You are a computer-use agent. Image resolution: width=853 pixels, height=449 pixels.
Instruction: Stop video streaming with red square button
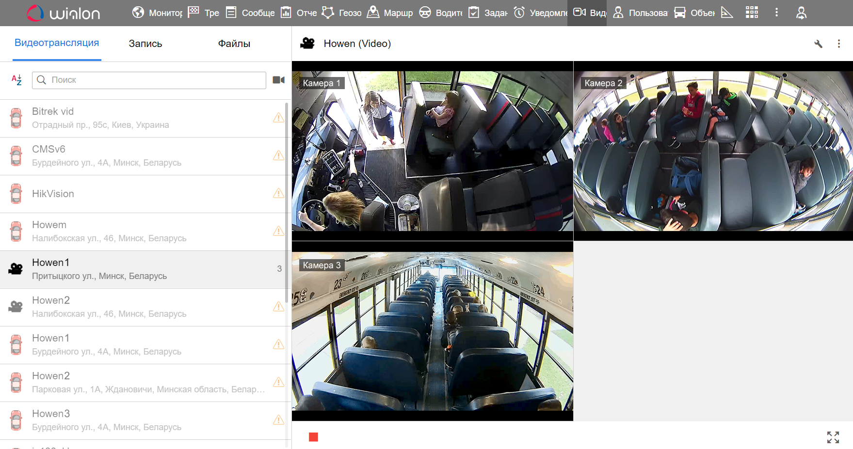coord(313,437)
